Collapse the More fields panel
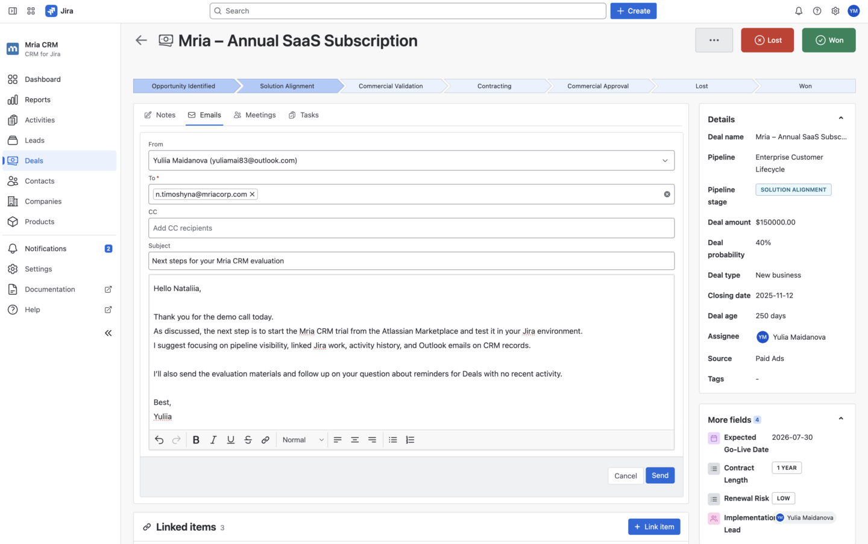Image resolution: width=868 pixels, height=544 pixels. pos(841,419)
